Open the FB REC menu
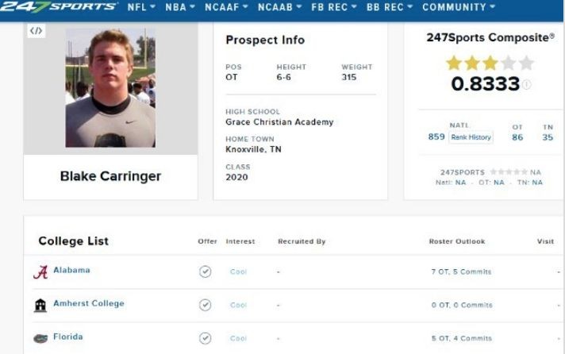 [x=334, y=7]
